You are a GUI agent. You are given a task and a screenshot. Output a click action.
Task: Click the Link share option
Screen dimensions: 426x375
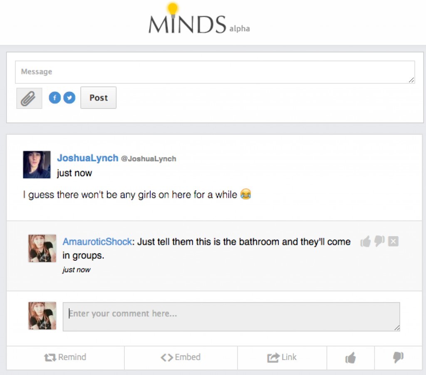[x=282, y=357]
